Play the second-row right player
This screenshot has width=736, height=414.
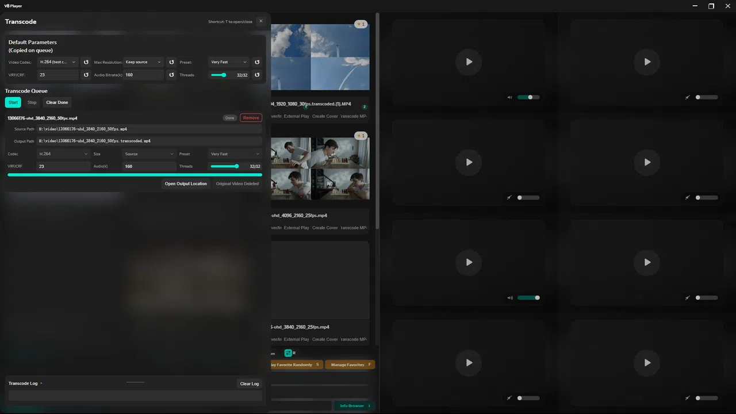(647, 162)
